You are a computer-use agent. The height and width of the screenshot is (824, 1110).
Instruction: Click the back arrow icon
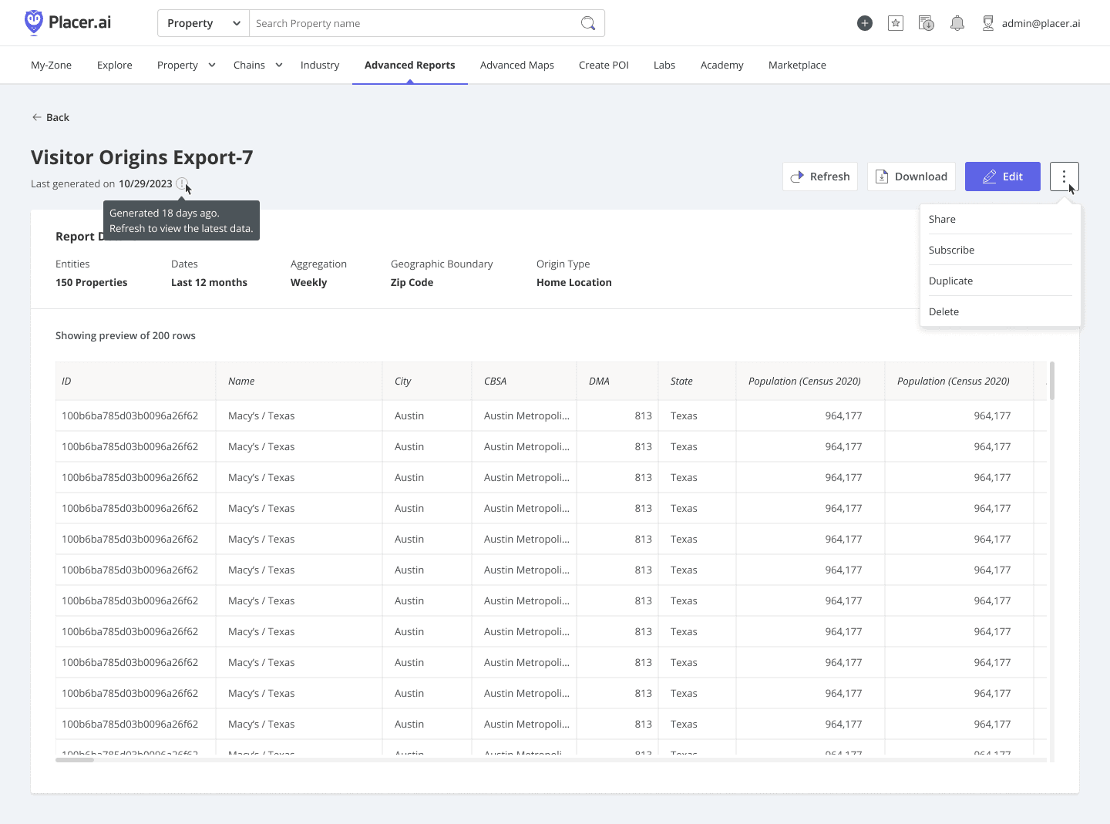[37, 116]
